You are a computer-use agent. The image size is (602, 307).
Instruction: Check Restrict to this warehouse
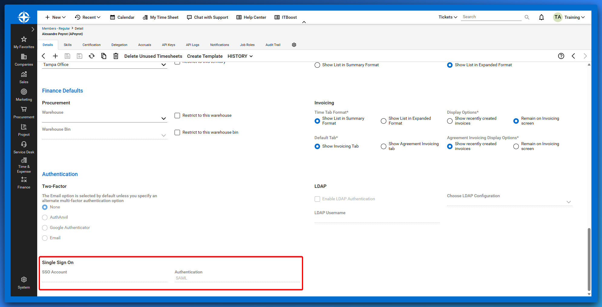[x=177, y=116]
